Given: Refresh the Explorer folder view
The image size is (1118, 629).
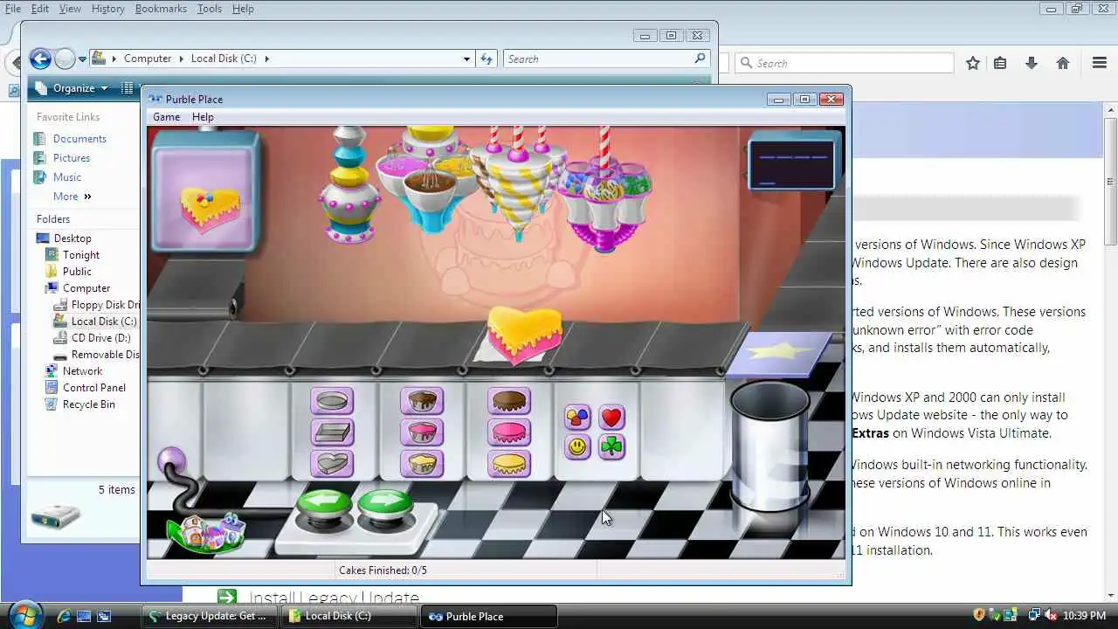Looking at the screenshot, I should (x=487, y=59).
